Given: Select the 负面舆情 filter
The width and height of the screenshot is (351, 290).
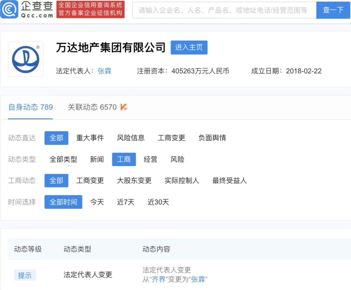Looking at the screenshot, I should pos(212,138).
